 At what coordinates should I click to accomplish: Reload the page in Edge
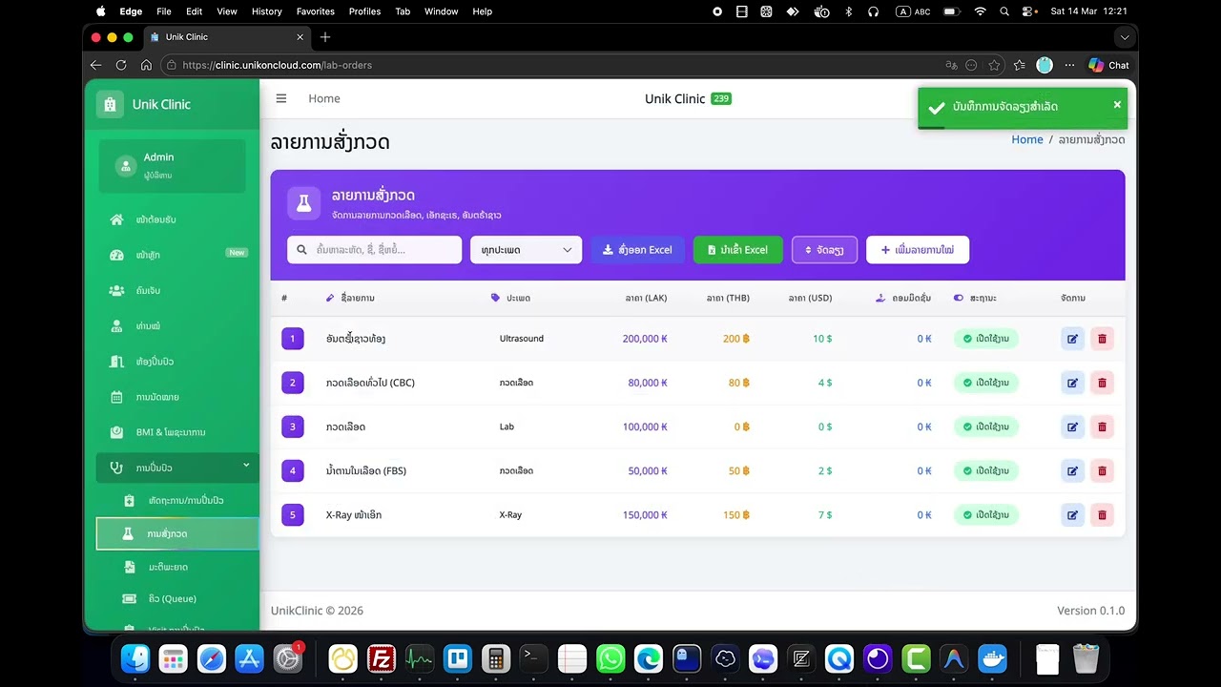point(121,65)
